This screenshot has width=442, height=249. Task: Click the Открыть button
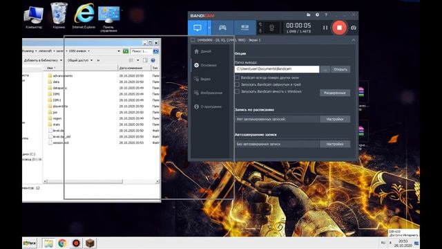point(340,69)
